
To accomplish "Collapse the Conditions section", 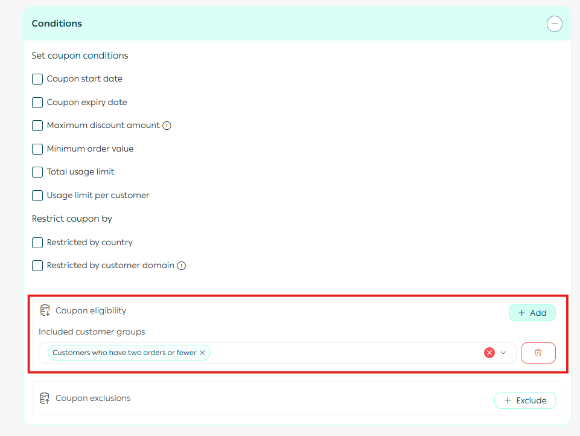I will coord(554,24).
